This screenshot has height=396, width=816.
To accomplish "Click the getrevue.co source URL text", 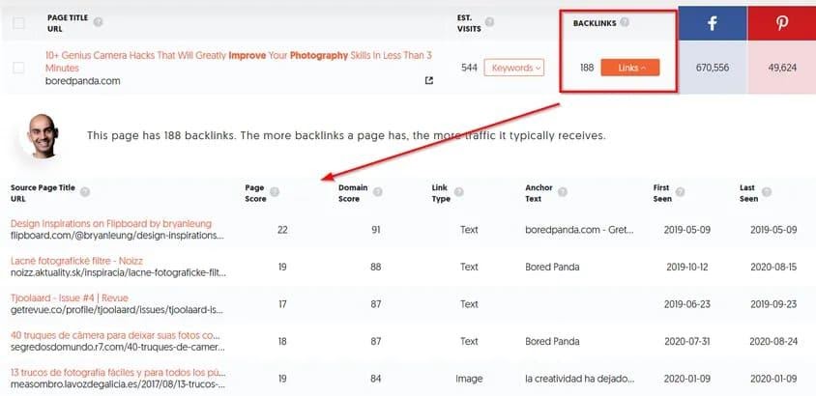I will coord(117,310).
